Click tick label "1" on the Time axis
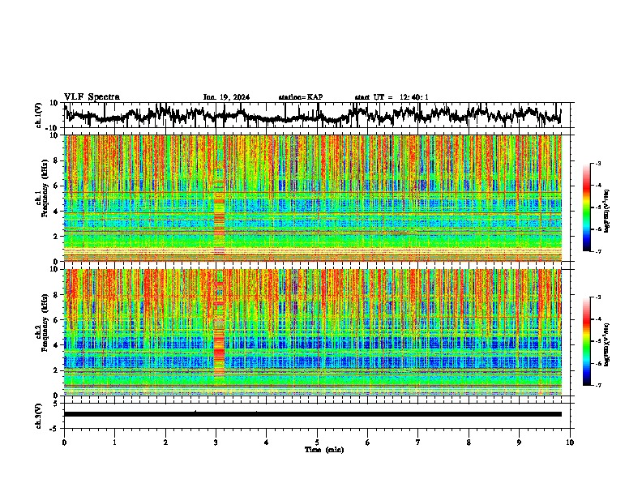642x496 pixels. coord(115,443)
